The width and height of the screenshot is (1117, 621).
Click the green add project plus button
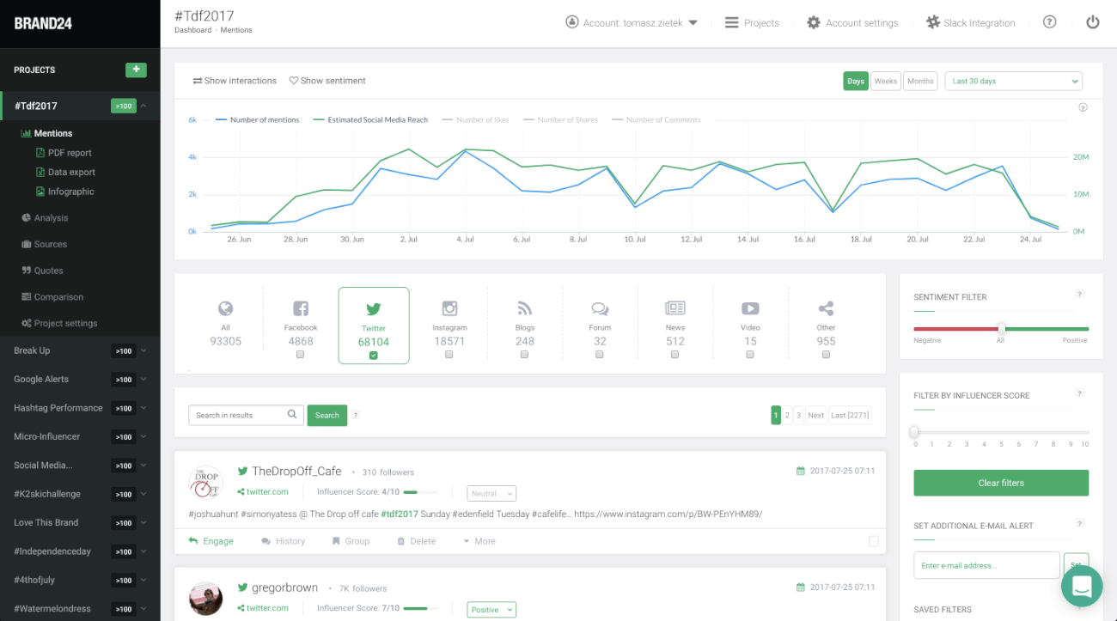tap(136, 70)
